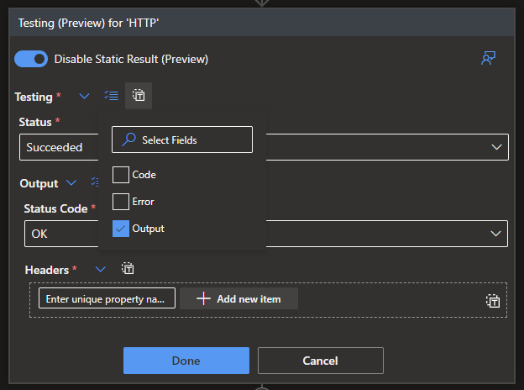Collapse the Output section chevron
Screen dimensions: 524x390
[x=71, y=183]
